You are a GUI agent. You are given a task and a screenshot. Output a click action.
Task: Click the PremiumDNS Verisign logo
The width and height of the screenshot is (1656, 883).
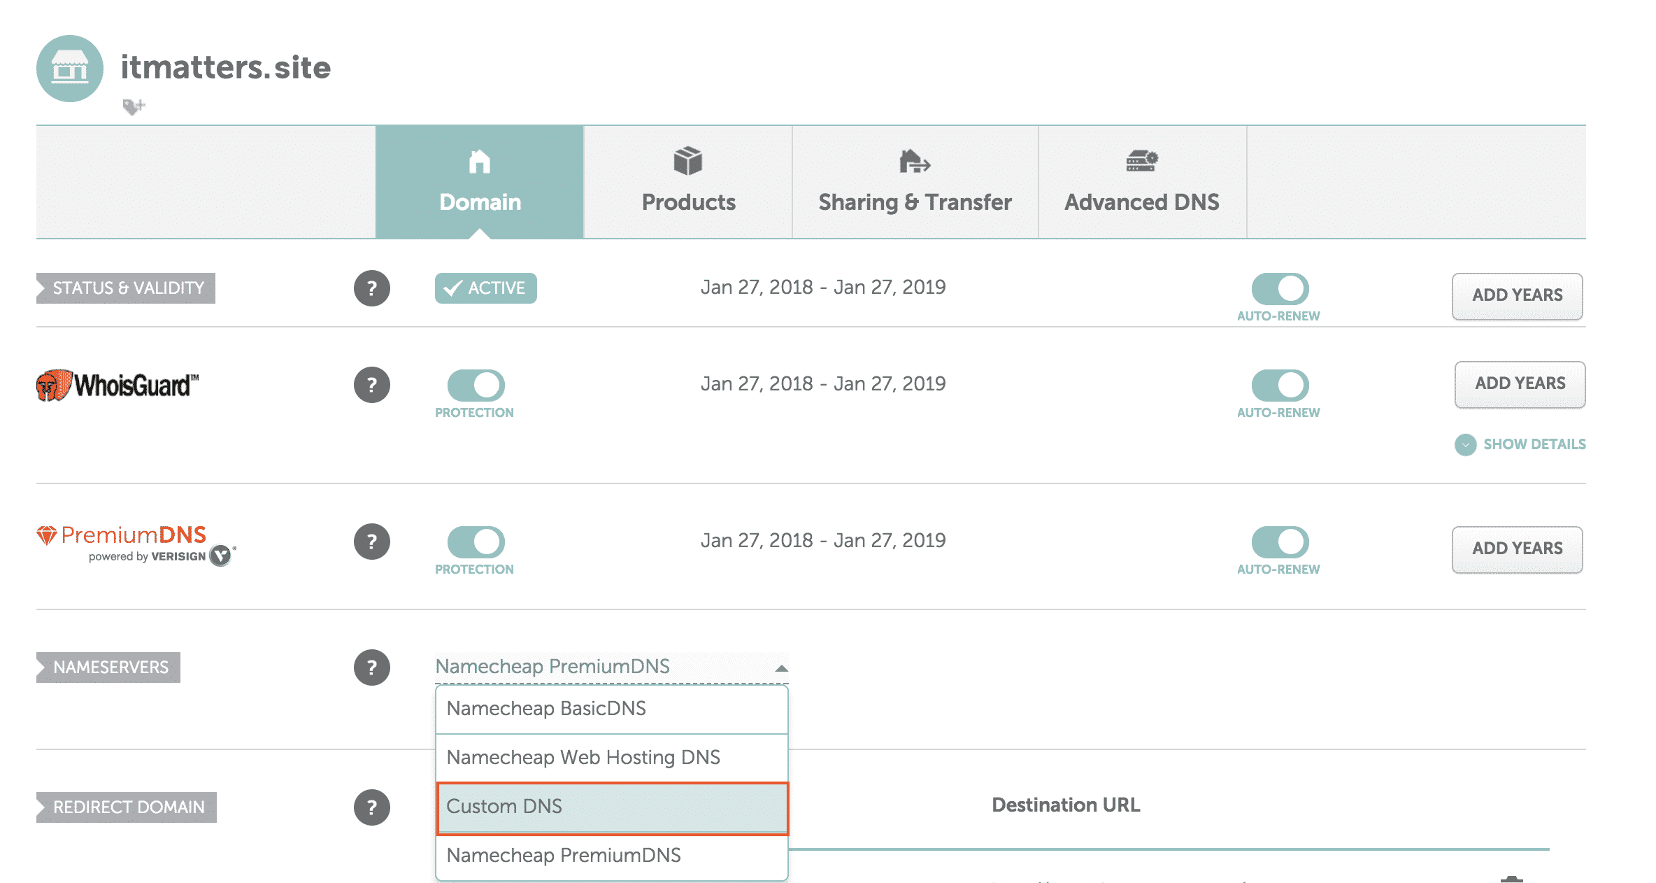(136, 544)
